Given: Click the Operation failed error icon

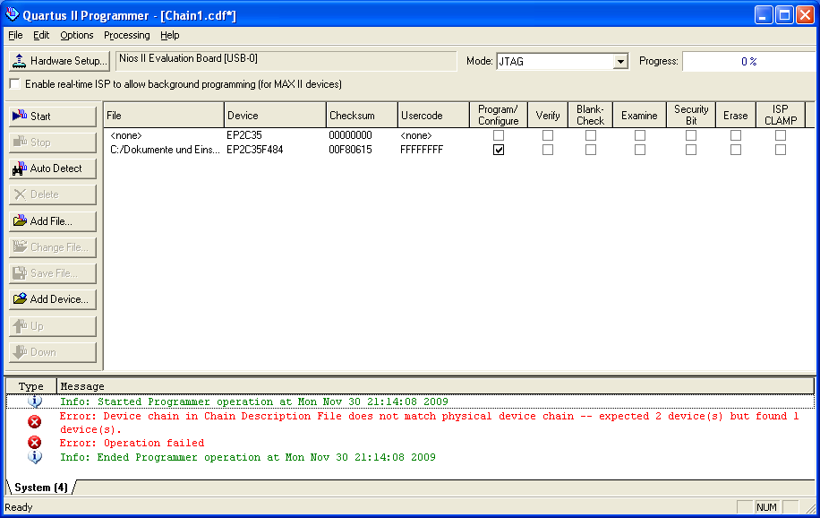Looking at the screenshot, I should coord(35,443).
